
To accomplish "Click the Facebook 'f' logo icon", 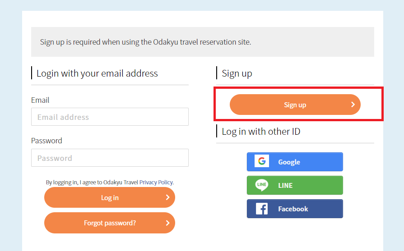I will pyautogui.click(x=262, y=209).
